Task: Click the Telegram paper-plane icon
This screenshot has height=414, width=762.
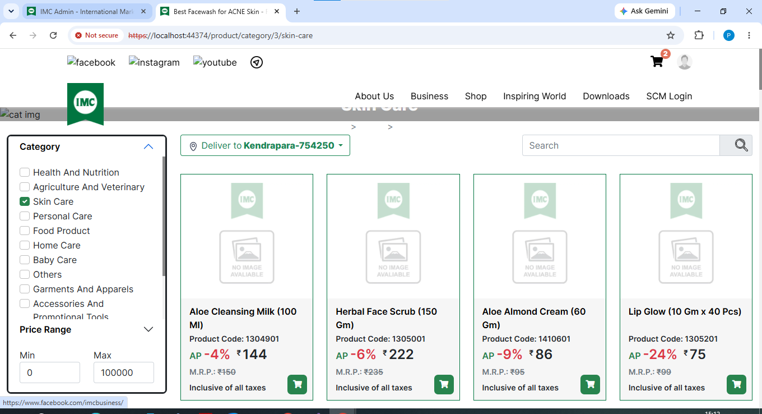Action: click(x=256, y=62)
